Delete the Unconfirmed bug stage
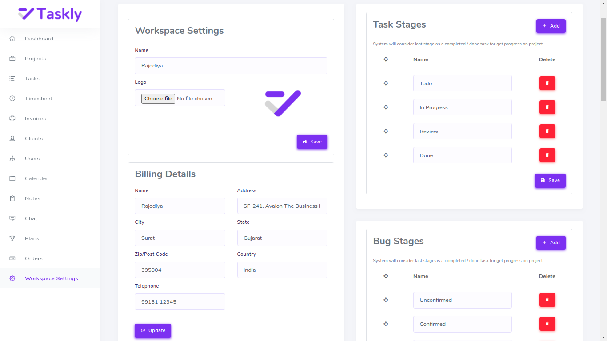Image resolution: width=607 pixels, height=341 pixels. coord(547,300)
